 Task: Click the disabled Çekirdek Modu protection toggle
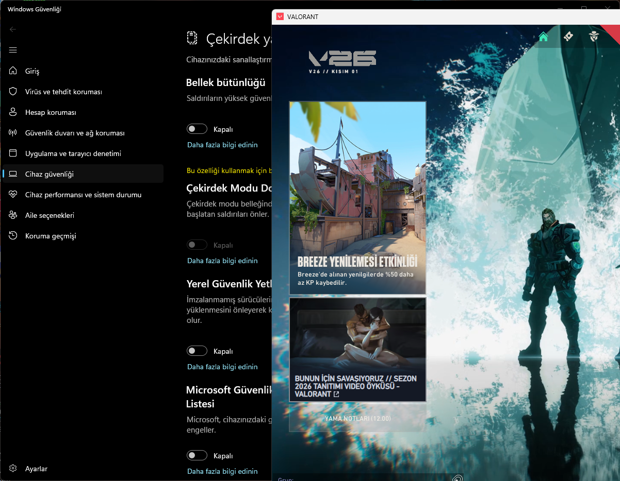click(x=197, y=245)
